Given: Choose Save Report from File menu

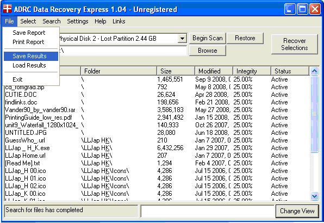Looking at the screenshot, I should tap(31, 33).
